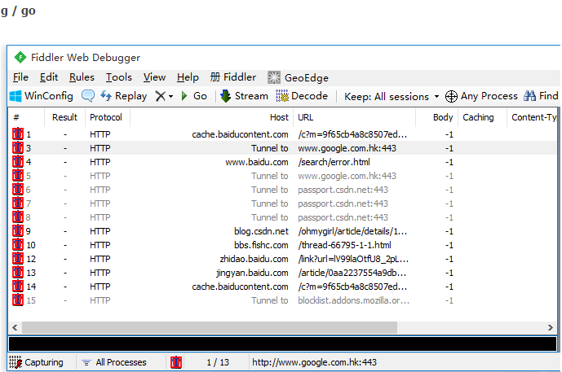This screenshot has width=562, height=372.
Task: Click the 1 / 13 session count
Action: point(218,362)
